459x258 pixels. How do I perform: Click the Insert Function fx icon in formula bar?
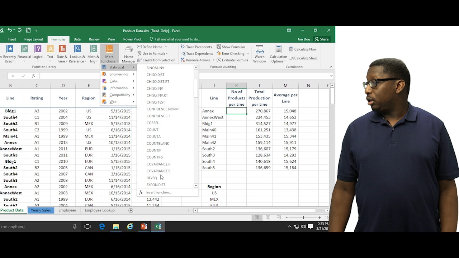tap(33, 76)
